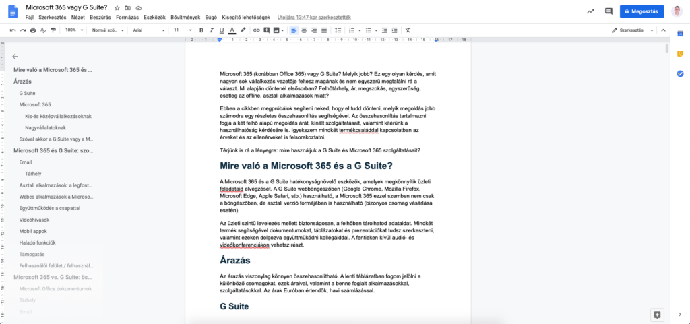Open the Súgó menu
This screenshot has height=324, width=690.
click(x=211, y=18)
